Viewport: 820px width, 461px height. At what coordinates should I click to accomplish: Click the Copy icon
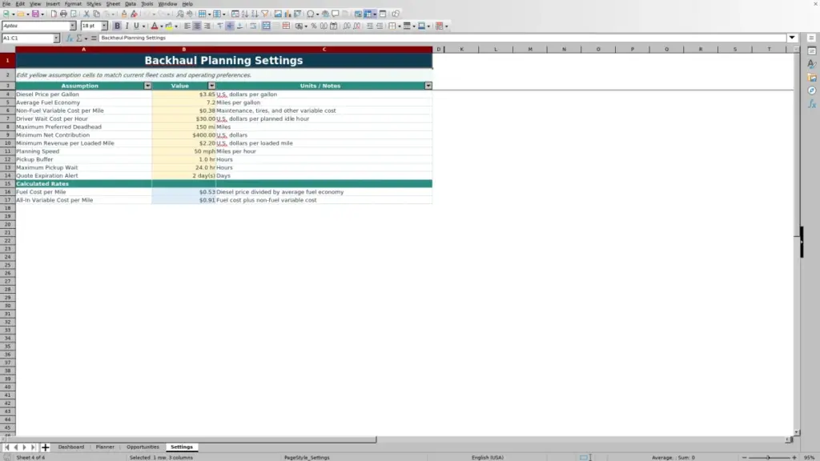[x=96, y=14]
